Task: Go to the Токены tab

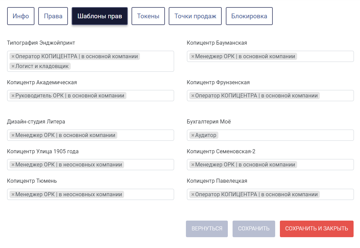Action: 148,16
